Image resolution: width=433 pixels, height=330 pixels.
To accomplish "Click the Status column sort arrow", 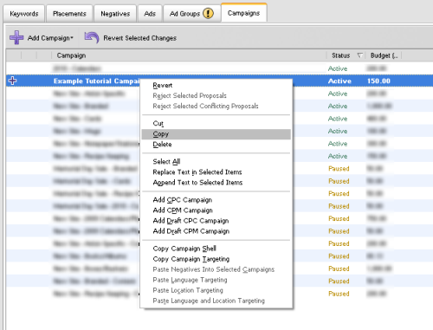I will coord(359,55).
